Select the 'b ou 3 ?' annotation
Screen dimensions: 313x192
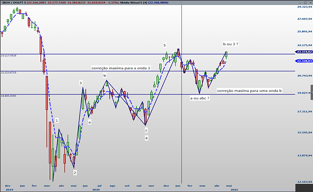pos(230,44)
